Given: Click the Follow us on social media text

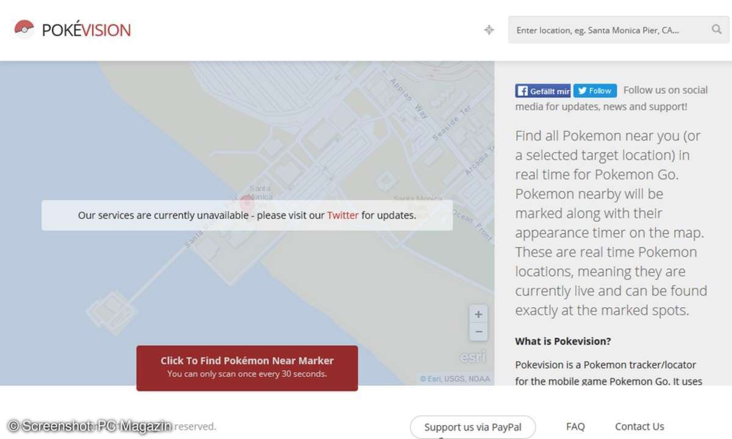Looking at the screenshot, I should [x=612, y=98].
